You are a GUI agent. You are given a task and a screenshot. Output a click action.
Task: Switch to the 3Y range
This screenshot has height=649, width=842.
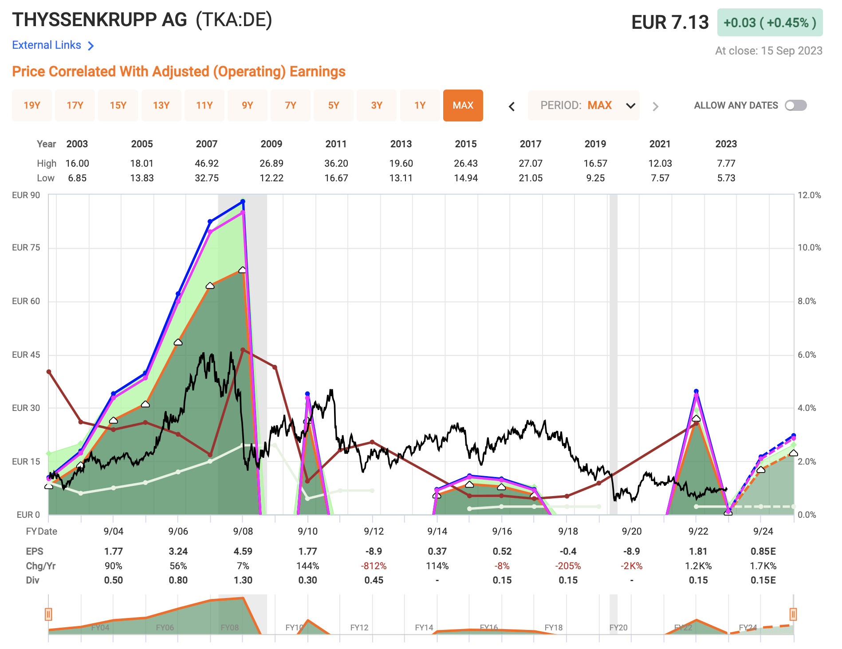click(377, 106)
